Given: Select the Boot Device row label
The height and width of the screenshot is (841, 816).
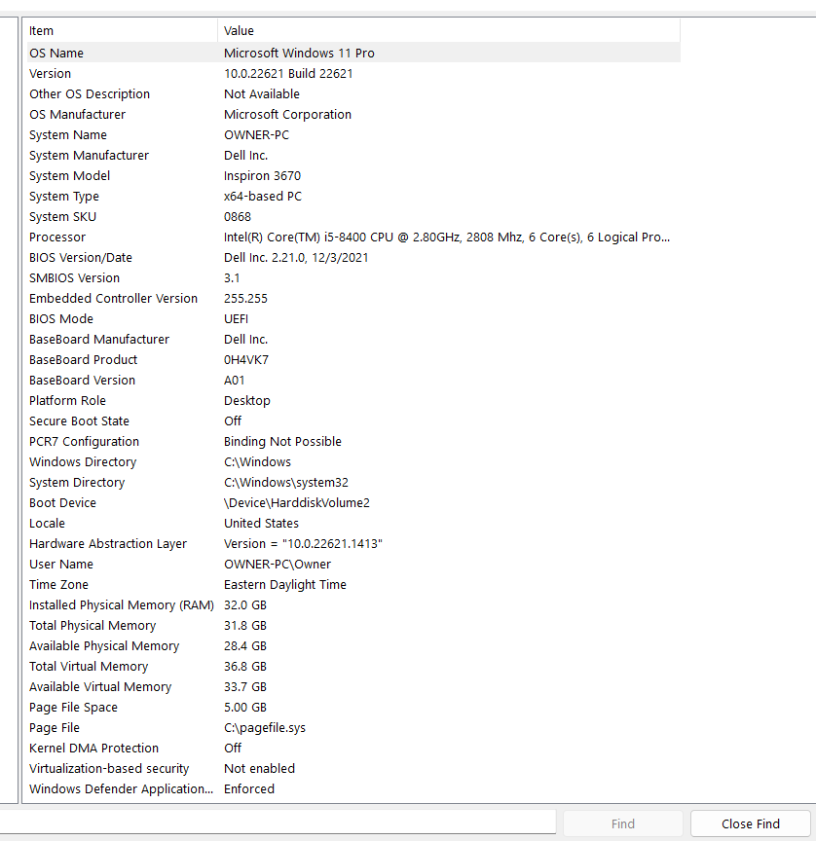Looking at the screenshot, I should pos(62,502).
